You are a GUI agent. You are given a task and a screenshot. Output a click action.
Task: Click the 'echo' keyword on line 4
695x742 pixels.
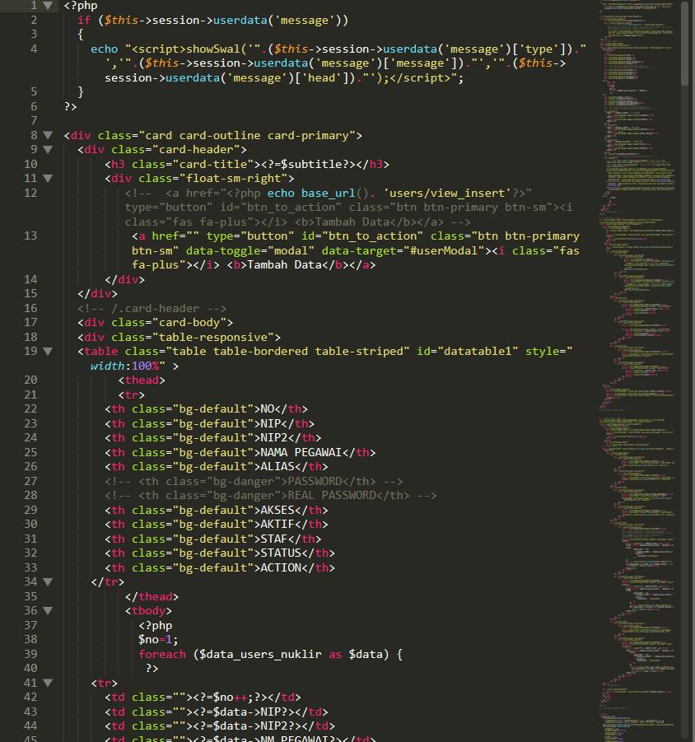[104, 49]
